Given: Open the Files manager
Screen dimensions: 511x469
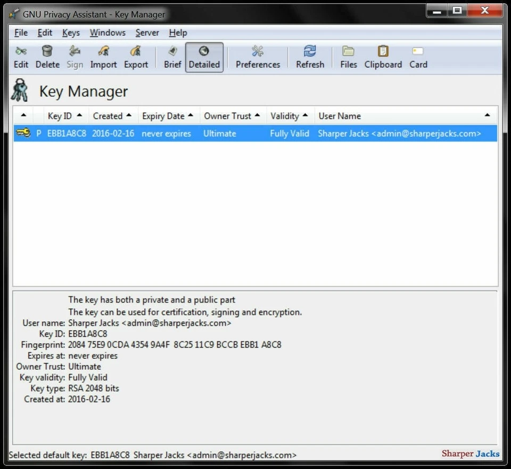Looking at the screenshot, I should click(x=348, y=56).
